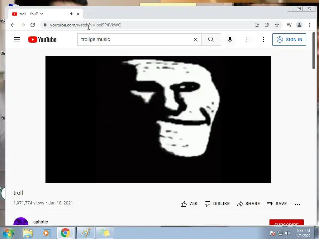
Task: Click the magnifier search button
Action: (x=211, y=40)
